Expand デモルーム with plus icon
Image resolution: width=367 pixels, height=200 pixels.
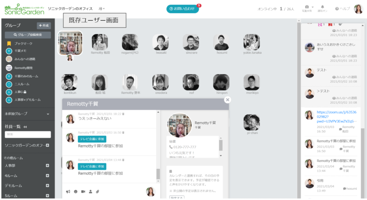[48, 186]
